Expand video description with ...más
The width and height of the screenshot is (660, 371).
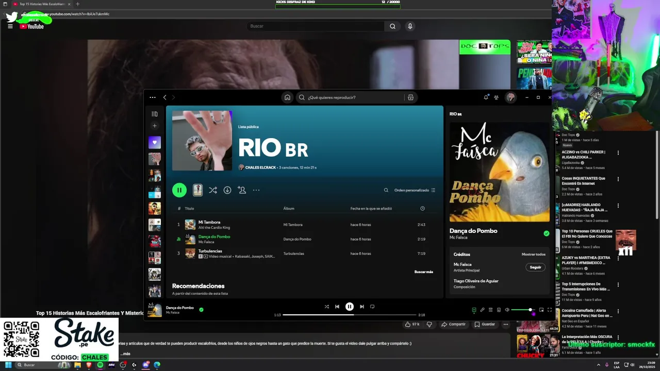coord(125,354)
